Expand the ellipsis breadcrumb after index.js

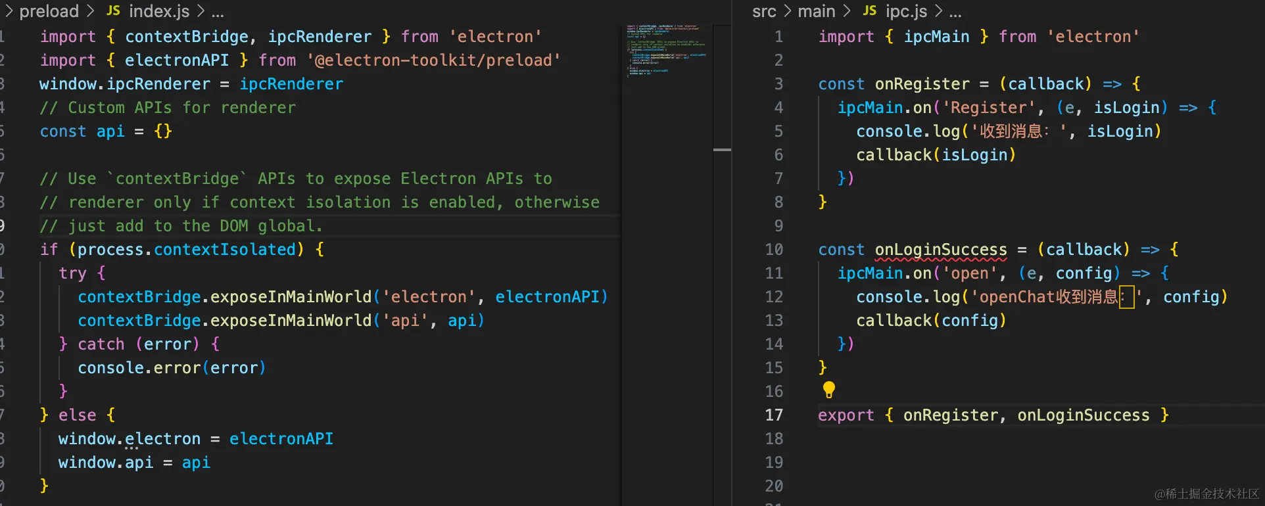pos(218,12)
